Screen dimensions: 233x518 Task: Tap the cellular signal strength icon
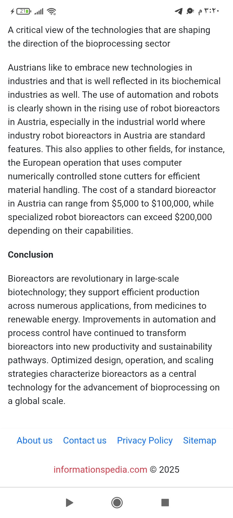[x=39, y=12]
